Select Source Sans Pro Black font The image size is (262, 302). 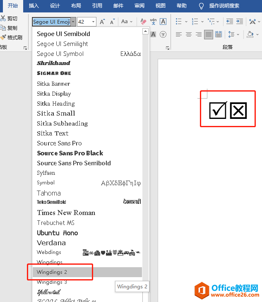[x=87, y=153]
